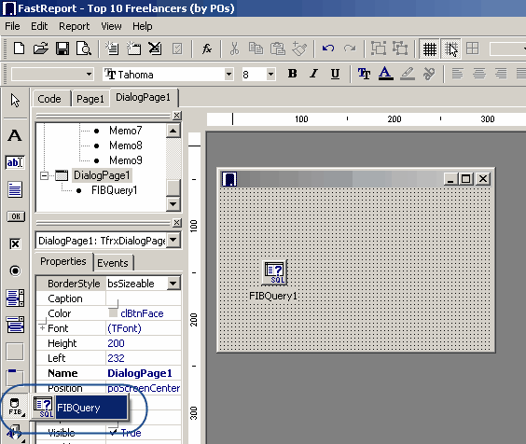Select the DialogPage1 tab
526x444 pixels.
tap(144, 97)
